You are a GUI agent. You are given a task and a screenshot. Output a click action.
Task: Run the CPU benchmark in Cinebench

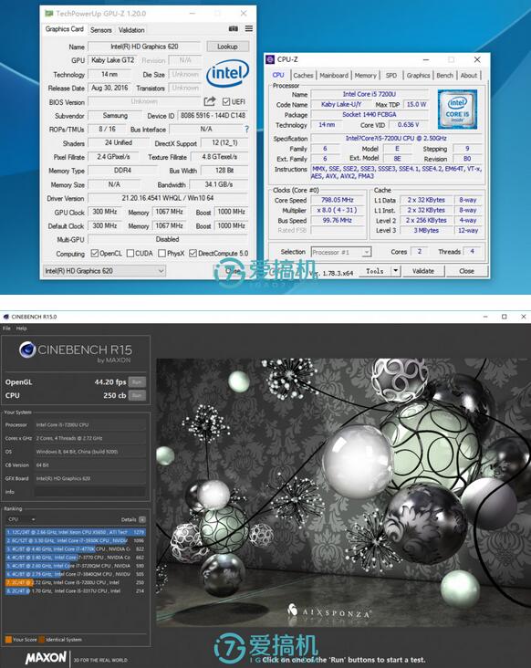click(137, 395)
